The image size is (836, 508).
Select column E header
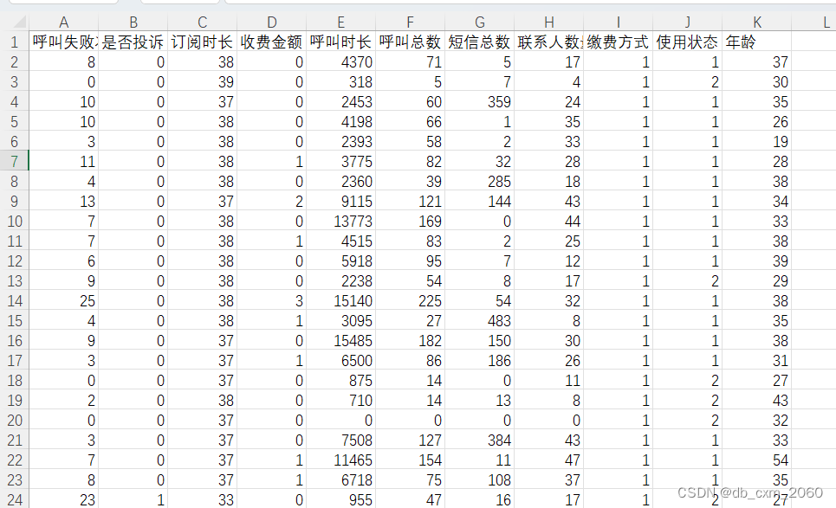pos(340,23)
